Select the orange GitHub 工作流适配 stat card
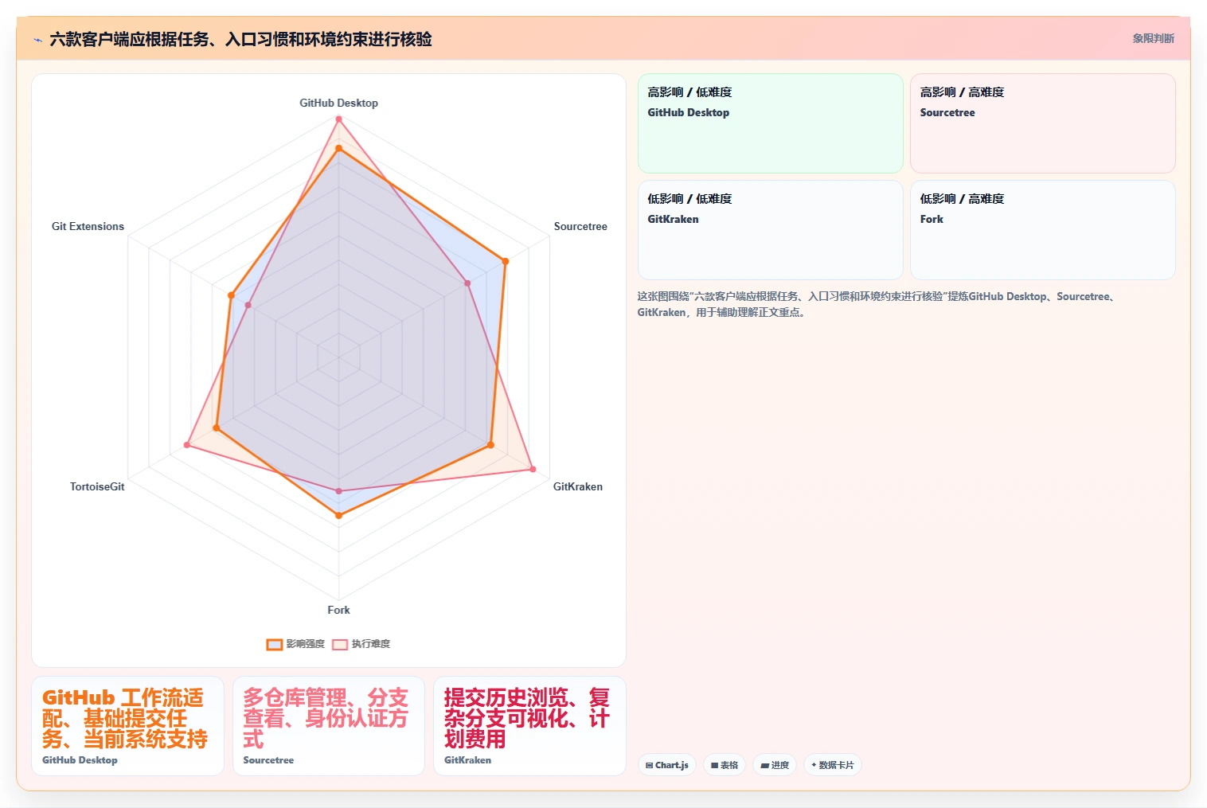Viewport: 1207px width, 808px height. coord(127,726)
